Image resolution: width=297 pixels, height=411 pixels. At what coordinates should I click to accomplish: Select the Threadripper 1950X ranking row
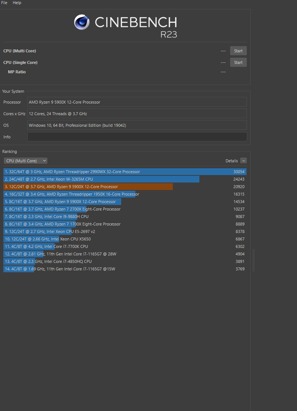point(125,194)
